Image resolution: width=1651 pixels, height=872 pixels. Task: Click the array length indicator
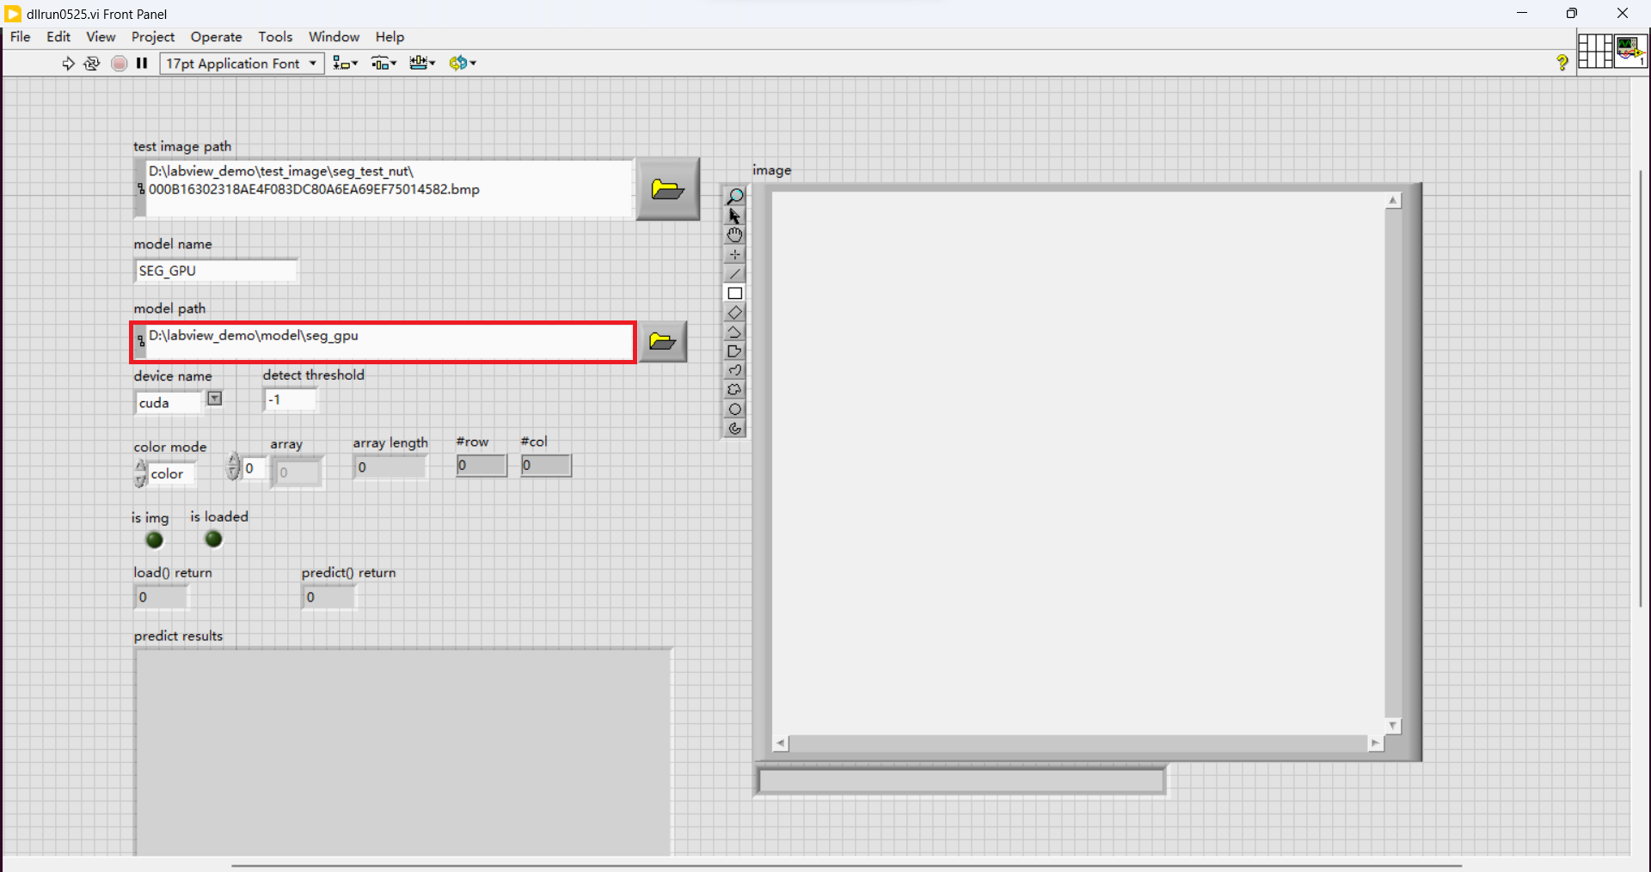click(x=390, y=467)
